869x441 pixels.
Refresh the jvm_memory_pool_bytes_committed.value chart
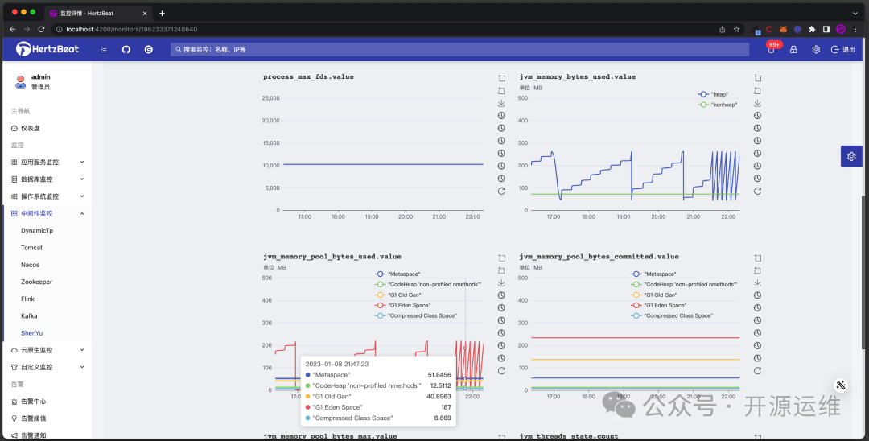click(x=757, y=370)
